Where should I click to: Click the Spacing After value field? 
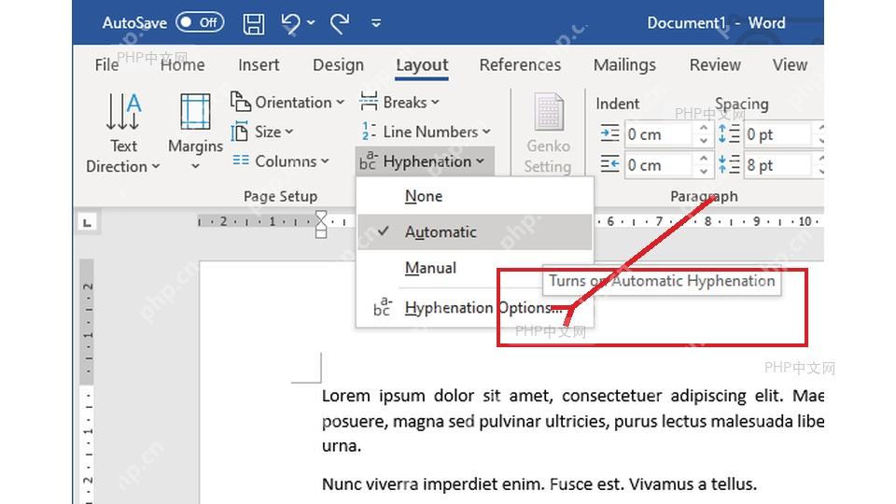click(777, 166)
